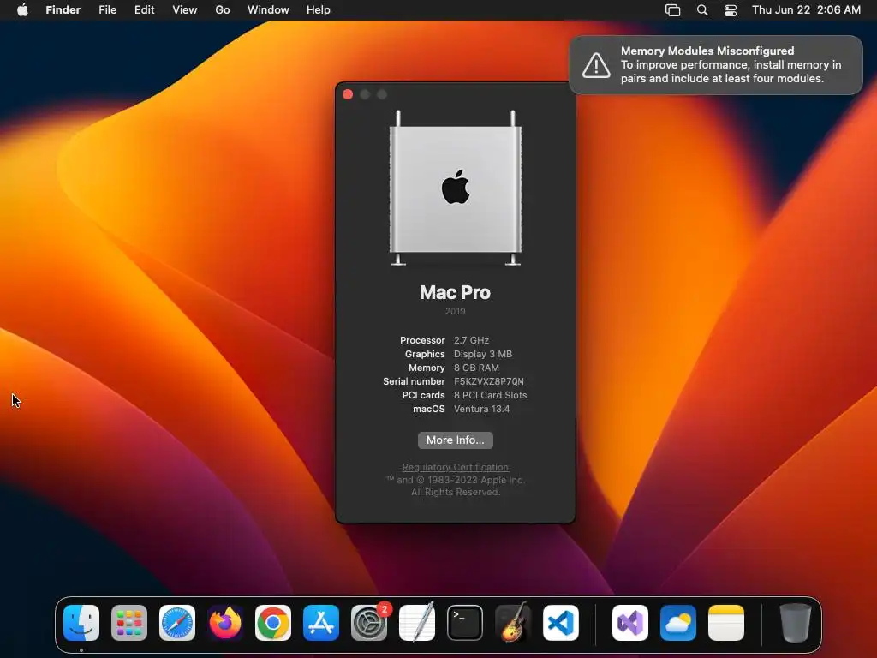Click the Memory Modules Misconfigured notification
The image size is (877, 658).
point(716,65)
